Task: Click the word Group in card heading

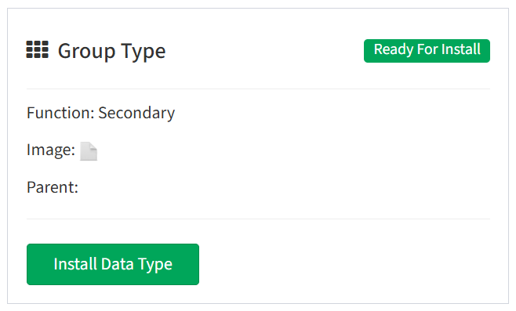Action: (87, 51)
